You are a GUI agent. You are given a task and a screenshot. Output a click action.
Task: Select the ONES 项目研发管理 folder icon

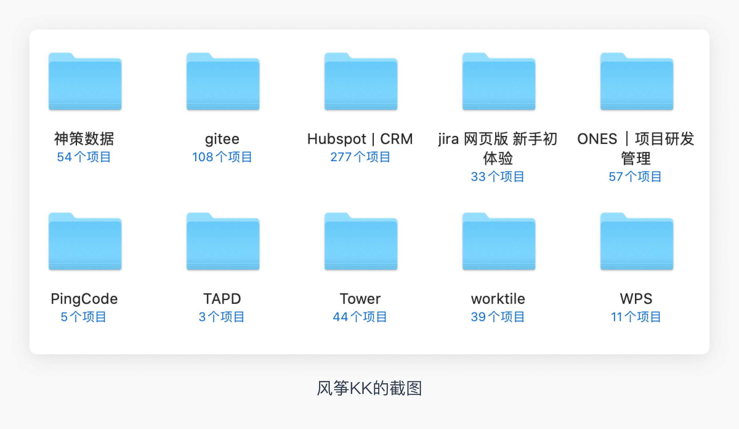(x=637, y=82)
